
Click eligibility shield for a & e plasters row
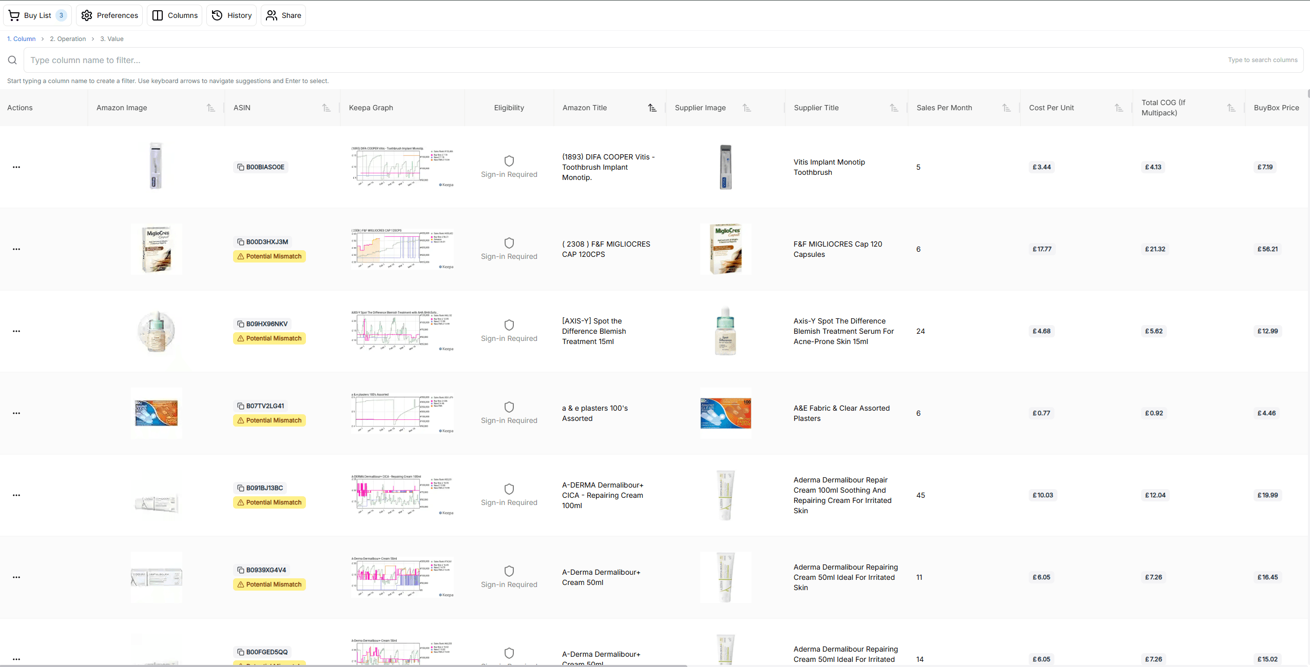[x=509, y=407]
